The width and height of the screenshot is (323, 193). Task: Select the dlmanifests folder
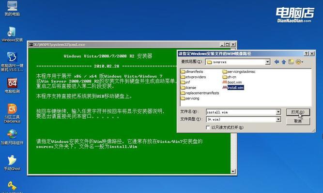click(192, 71)
